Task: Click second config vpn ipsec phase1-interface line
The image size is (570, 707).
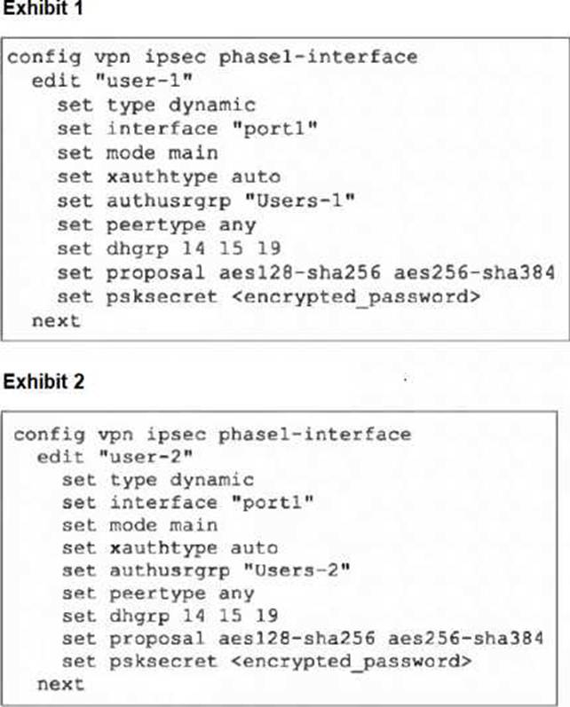Action: click(x=212, y=435)
